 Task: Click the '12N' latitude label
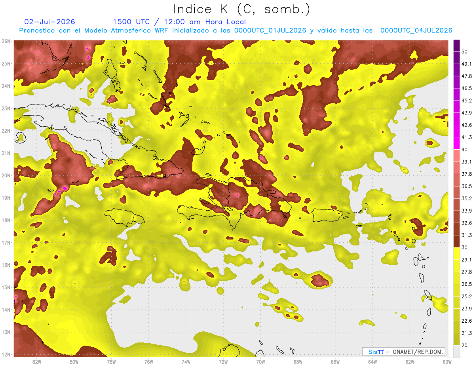[x=6, y=354]
